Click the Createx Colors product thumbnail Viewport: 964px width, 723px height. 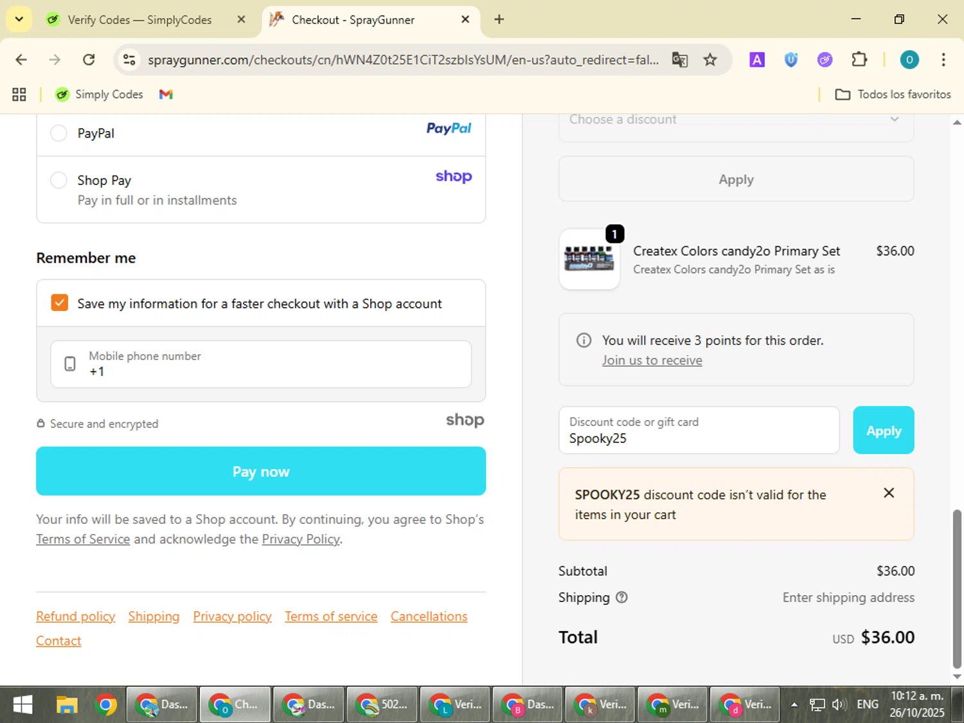[589, 259]
